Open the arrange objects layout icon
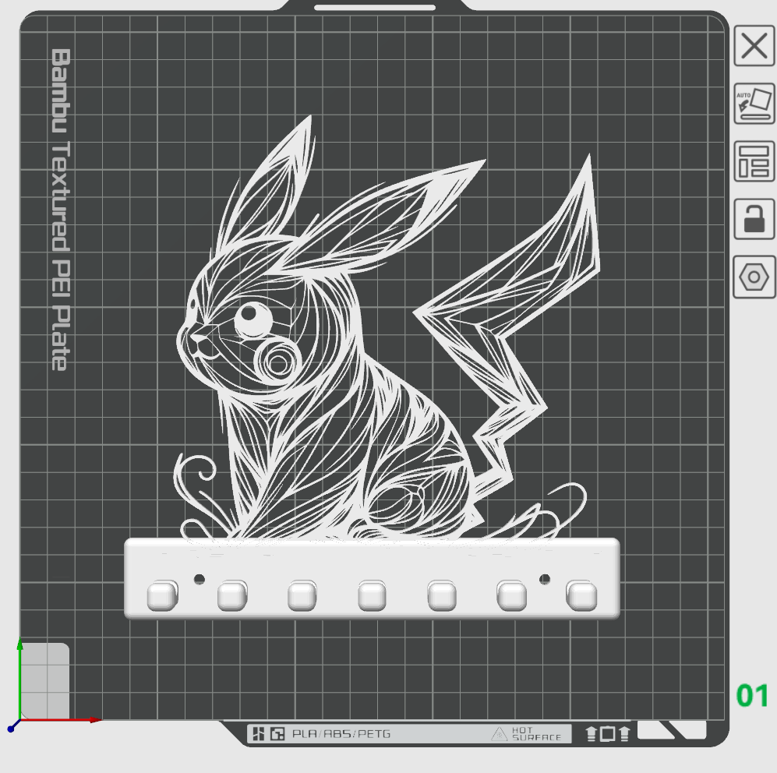This screenshot has width=777, height=773. pos(754,161)
